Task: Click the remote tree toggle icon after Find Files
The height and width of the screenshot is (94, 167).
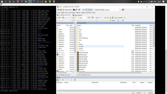Action: (125, 18)
